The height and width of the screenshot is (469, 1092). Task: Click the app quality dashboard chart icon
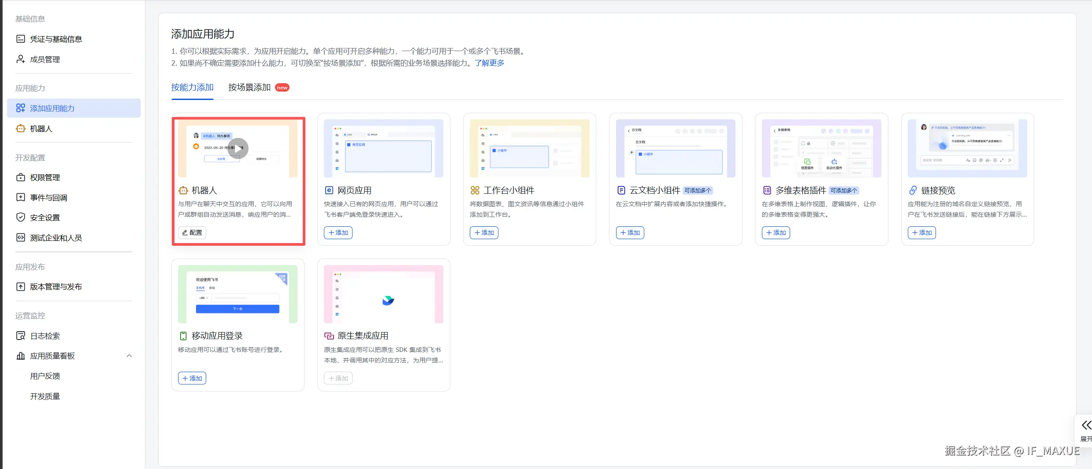20,355
